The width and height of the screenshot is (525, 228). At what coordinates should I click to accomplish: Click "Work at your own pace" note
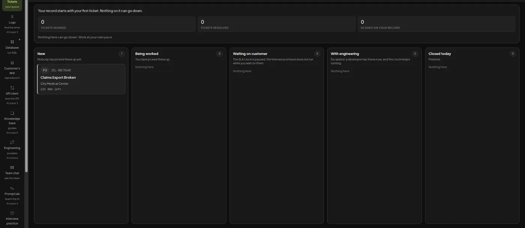point(95,37)
